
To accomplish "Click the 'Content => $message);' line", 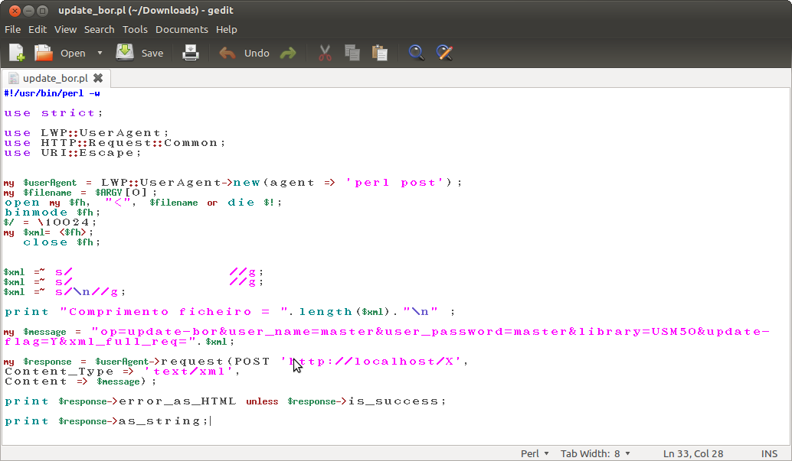I will tap(80, 381).
